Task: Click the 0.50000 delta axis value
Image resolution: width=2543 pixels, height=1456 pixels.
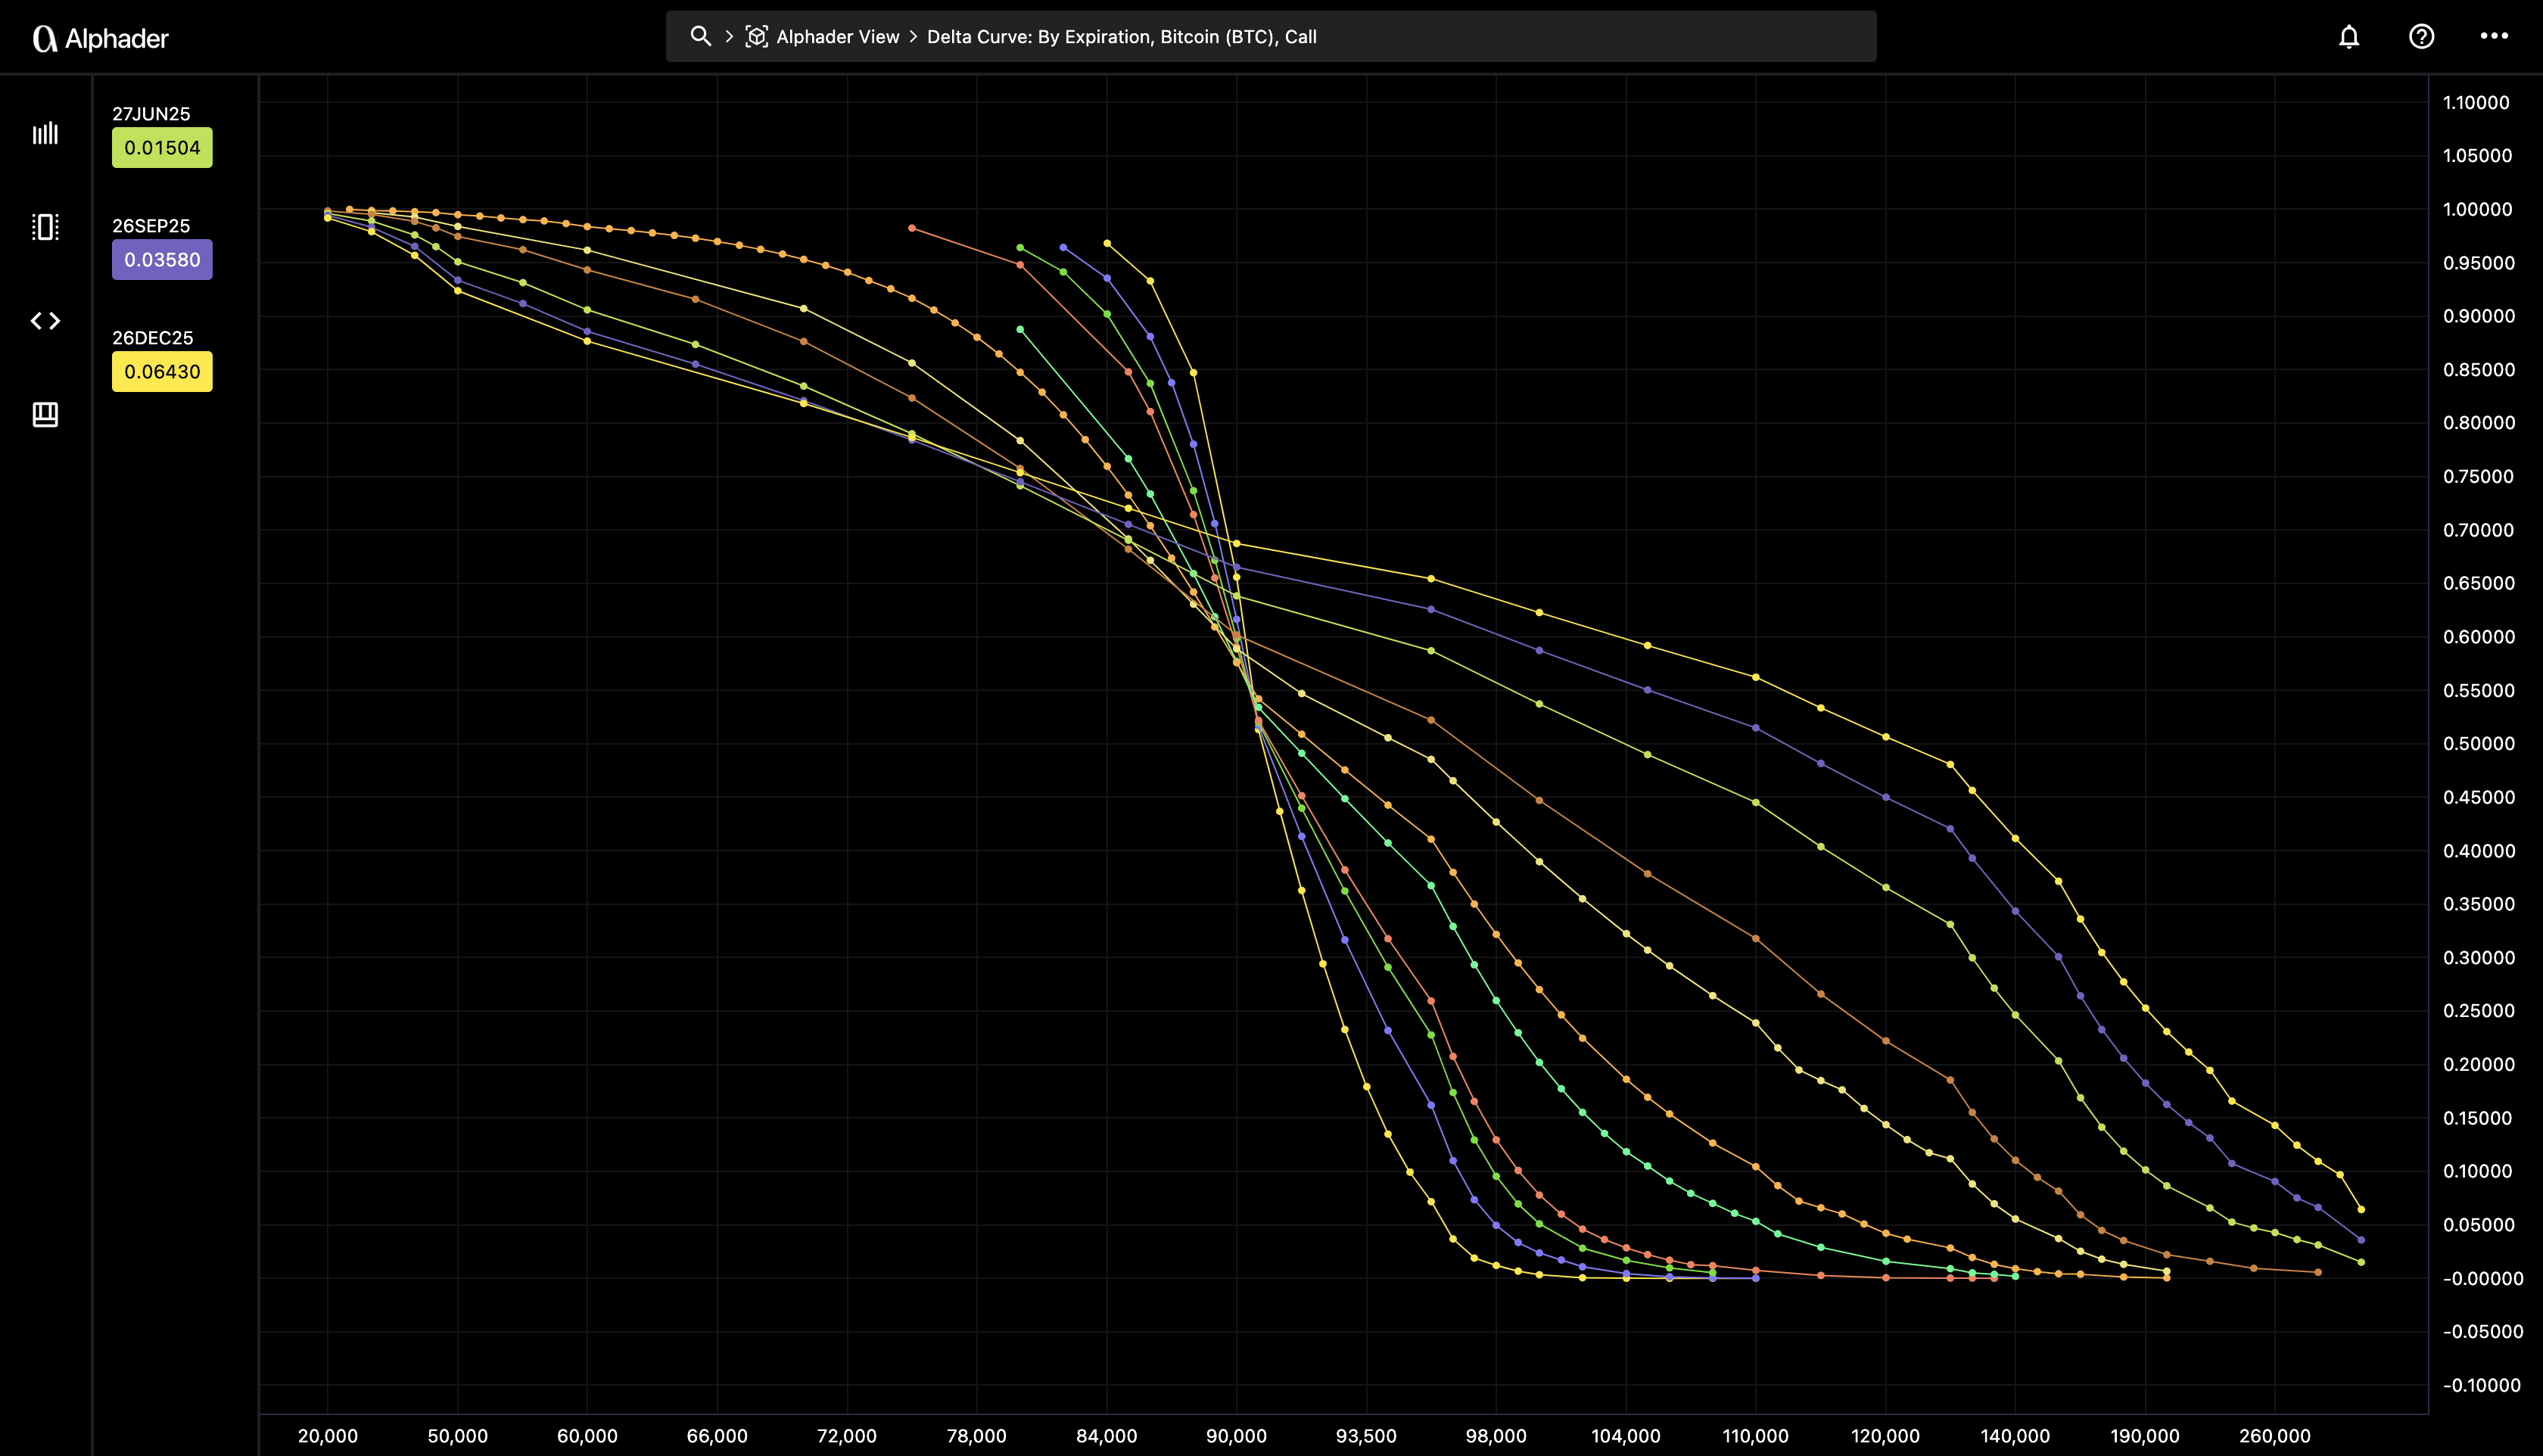Action: pyautogui.click(x=2479, y=743)
